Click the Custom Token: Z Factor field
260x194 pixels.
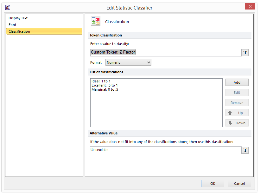pos(165,52)
